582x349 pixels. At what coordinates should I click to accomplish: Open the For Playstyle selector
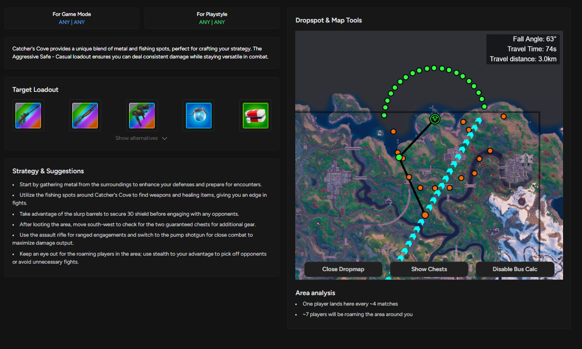(x=212, y=18)
